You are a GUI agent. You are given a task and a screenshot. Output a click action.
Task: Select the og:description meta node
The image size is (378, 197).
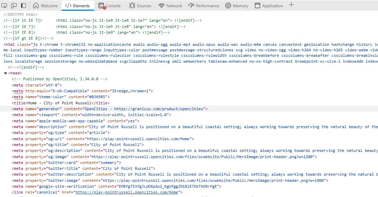[x=195, y=151]
